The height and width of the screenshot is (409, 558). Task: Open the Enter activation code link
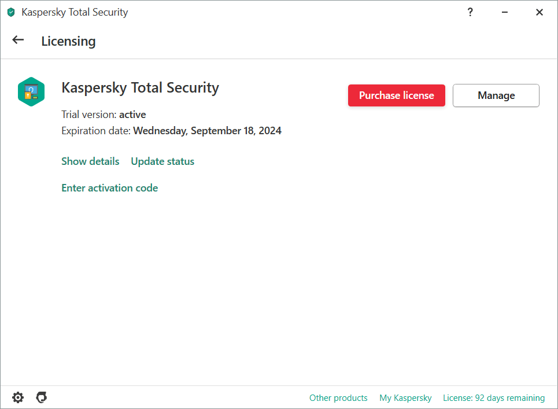pos(109,188)
